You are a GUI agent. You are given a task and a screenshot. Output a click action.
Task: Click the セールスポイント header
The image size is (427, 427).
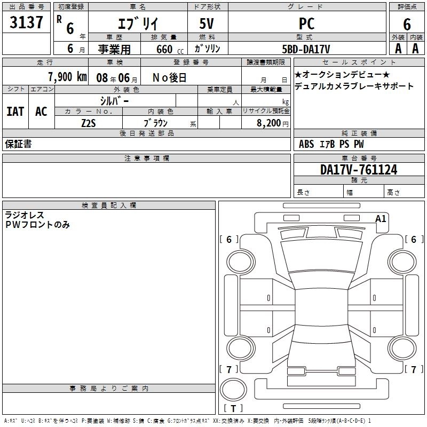pyautogui.click(x=359, y=62)
